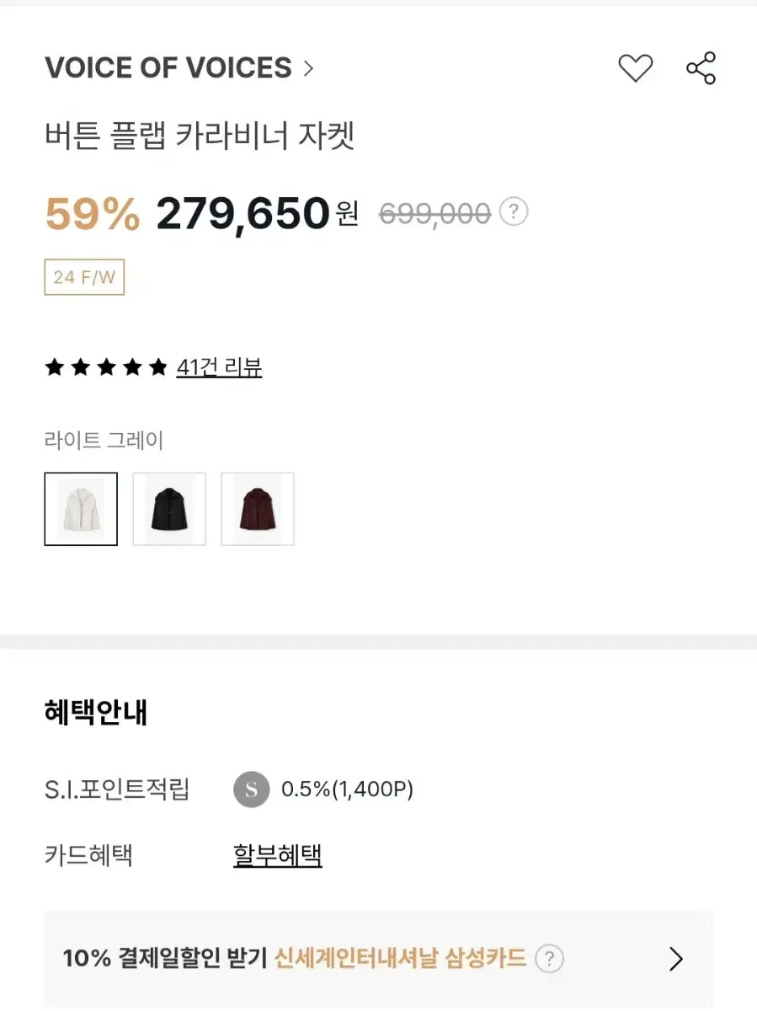This screenshot has height=1011, width=757.
Task: Click the 0.5%(1,400P) point reward text
Action: point(347,789)
